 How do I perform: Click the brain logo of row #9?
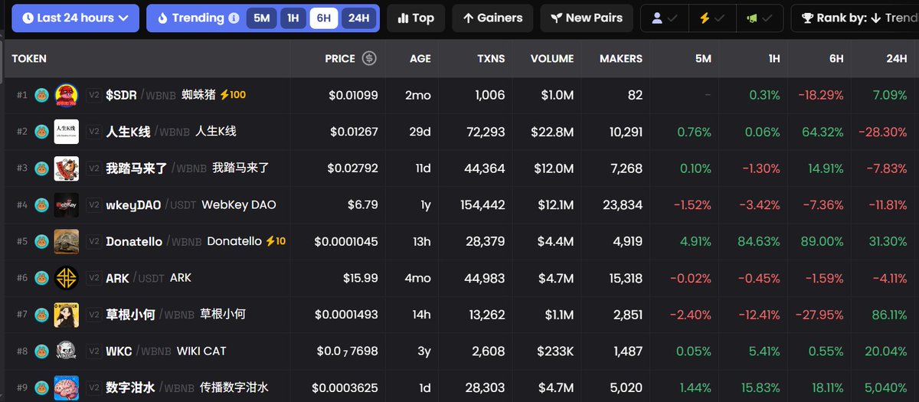pyautogui.click(x=67, y=387)
